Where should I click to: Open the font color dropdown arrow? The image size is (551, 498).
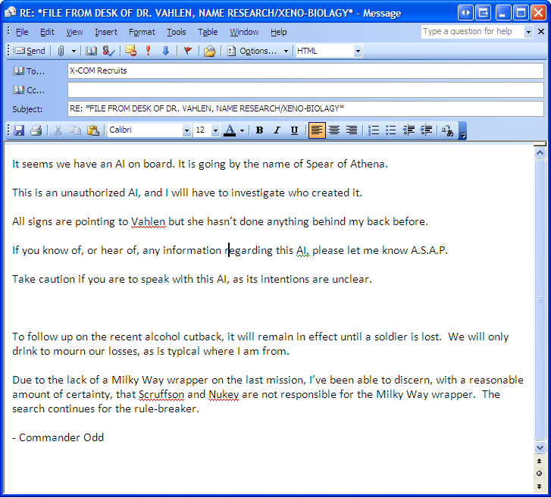tap(242, 130)
